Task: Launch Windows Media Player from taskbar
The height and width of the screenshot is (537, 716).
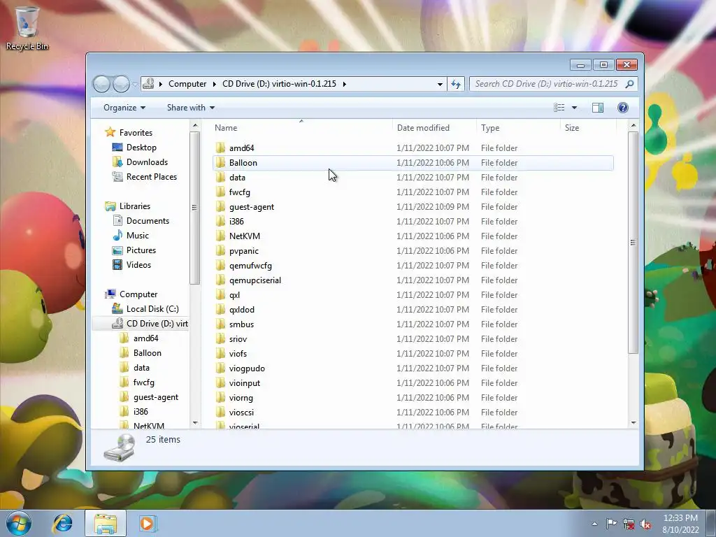Action: point(148,523)
